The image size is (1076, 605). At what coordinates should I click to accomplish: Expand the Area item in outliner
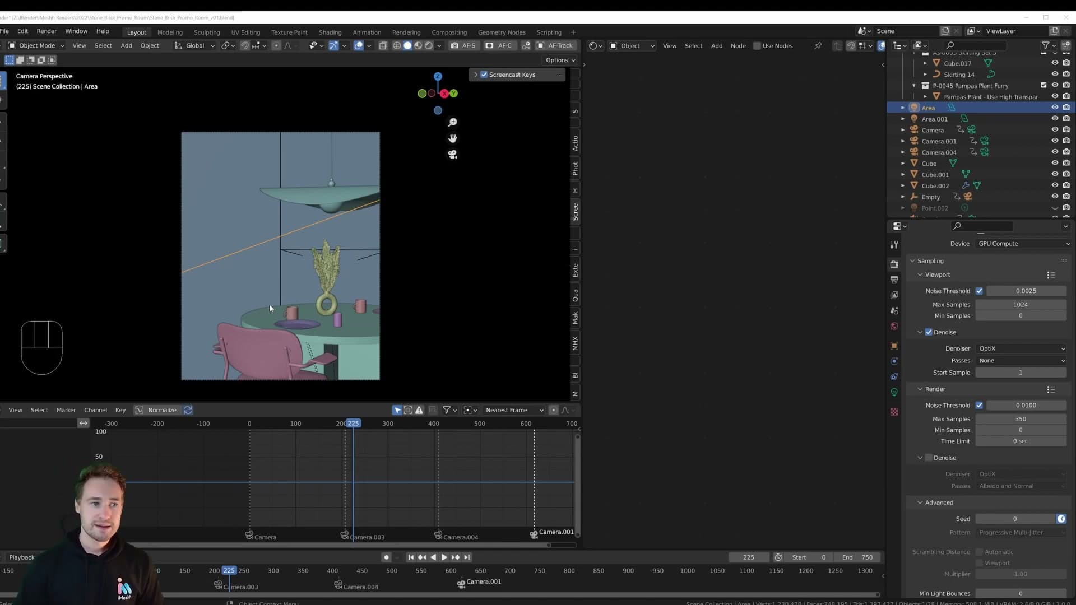[903, 108]
